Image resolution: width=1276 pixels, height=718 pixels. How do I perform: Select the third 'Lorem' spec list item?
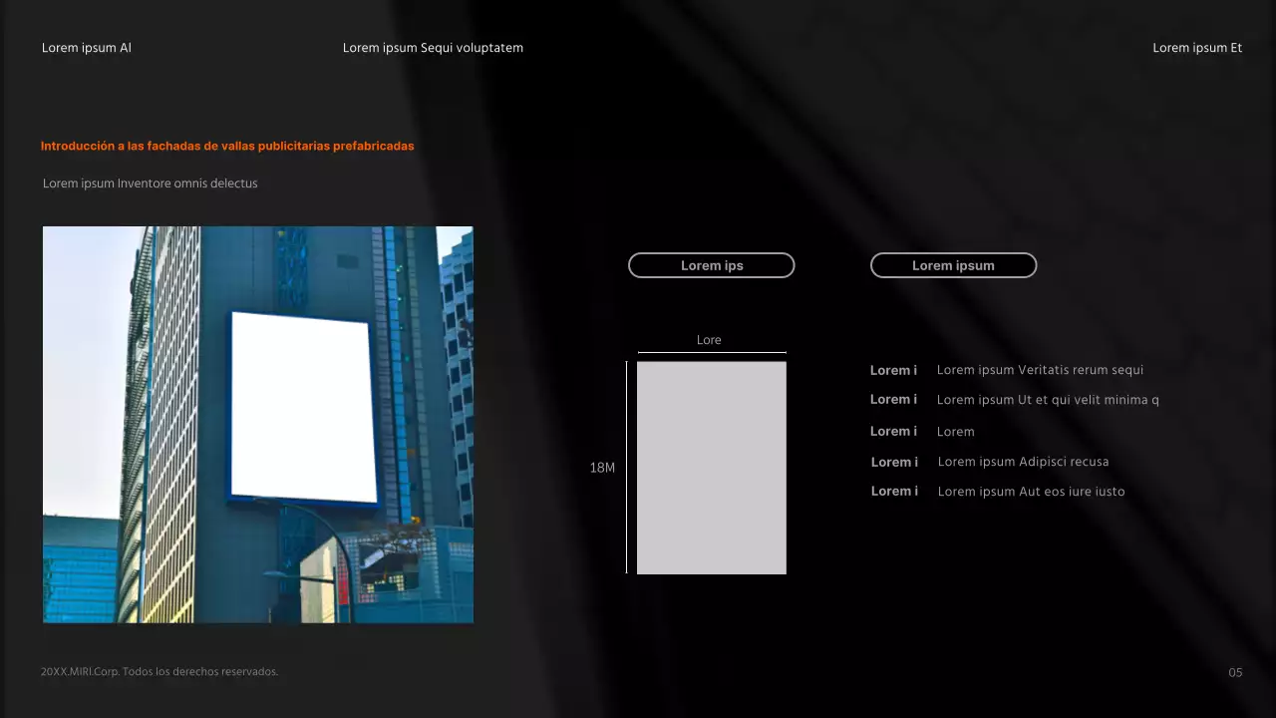pyautogui.click(x=955, y=431)
